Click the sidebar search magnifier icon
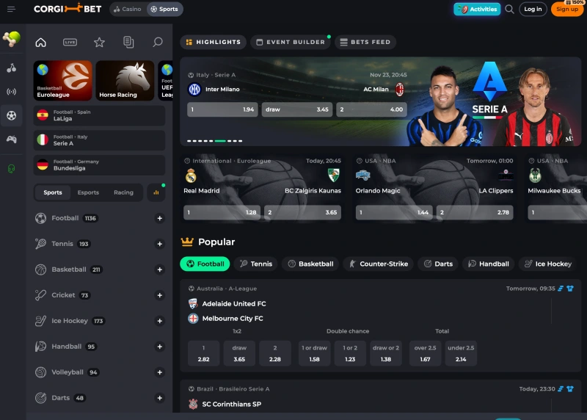 pyautogui.click(x=158, y=43)
